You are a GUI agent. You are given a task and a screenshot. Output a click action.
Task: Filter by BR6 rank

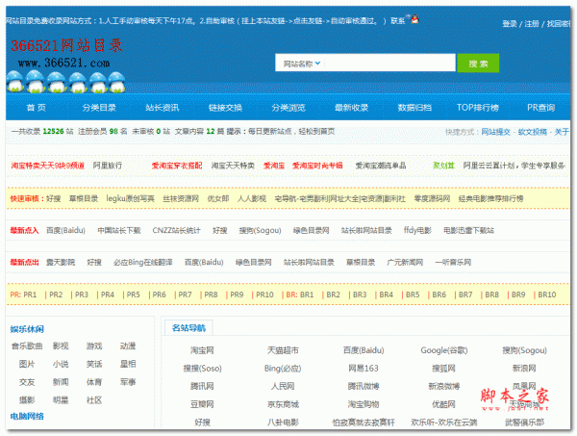[x=439, y=295]
